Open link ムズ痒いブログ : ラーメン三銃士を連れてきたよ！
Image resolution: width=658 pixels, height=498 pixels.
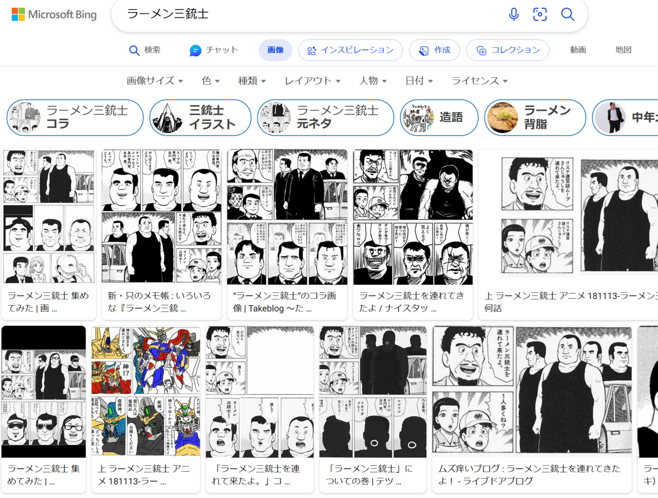tap(529, 475)
